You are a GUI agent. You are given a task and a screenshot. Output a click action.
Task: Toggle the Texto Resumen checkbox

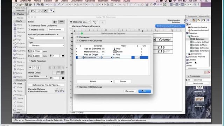(x=29, y=61)
